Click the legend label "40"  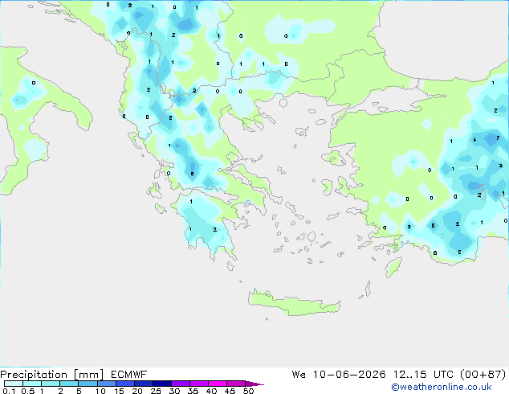[x=211, y=391]
